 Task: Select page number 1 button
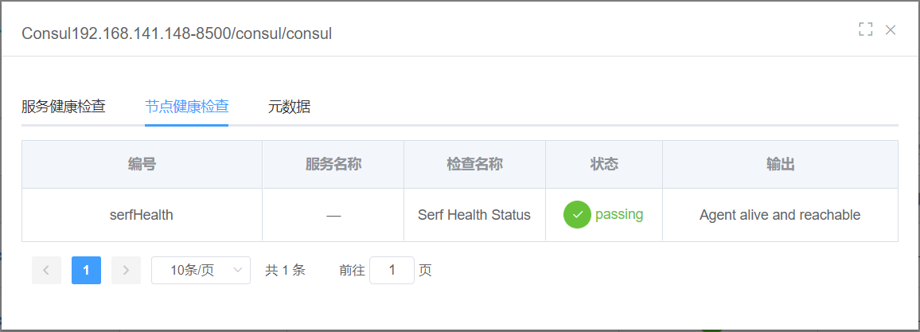point(86,271)
